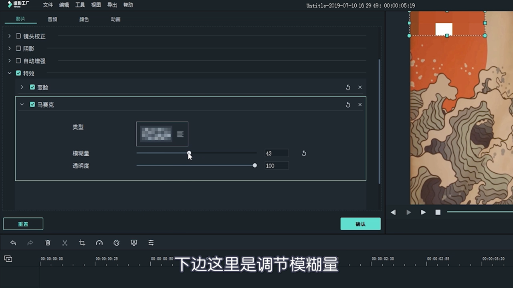Image resolution: width=513 pixels, height=288 pixels.
Task: Step forward one frame in preview
Action: (x=408, y=212)
